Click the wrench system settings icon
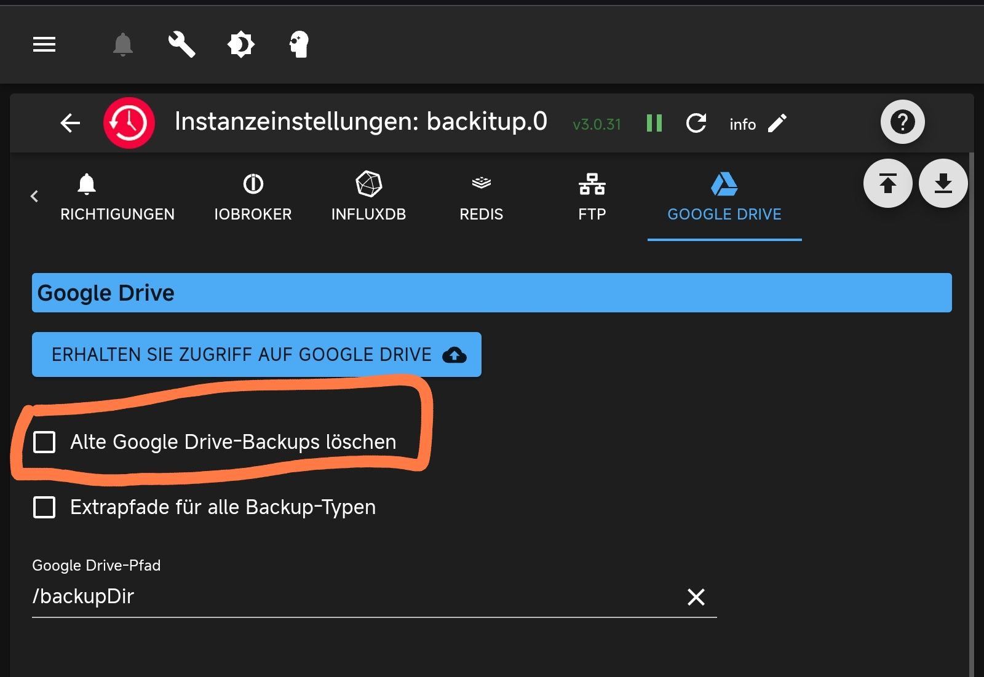Image resolution: width=984 pixels, height=677 pixels. point(182,44)
